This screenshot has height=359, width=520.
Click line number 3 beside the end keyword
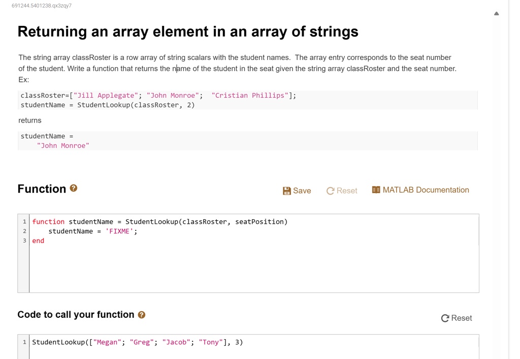tap(24, 241)
